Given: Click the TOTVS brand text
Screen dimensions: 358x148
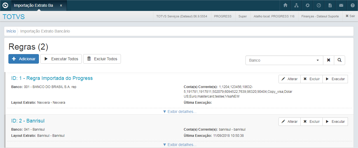Looking at the screenshot, I should click(14, 17).
